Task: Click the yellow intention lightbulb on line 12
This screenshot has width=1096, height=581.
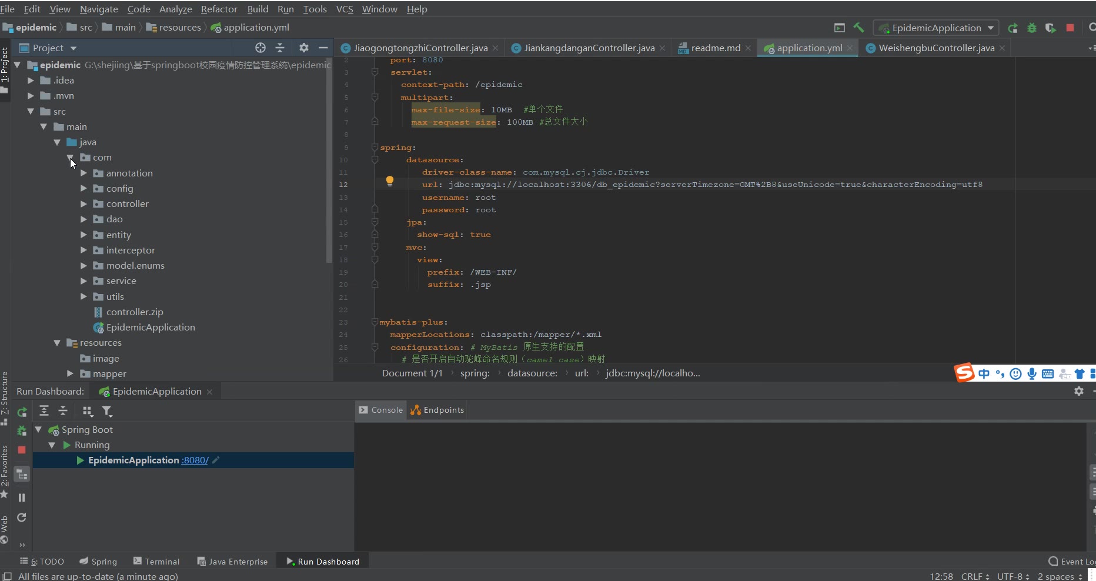Action: click(x=389, y=181)
